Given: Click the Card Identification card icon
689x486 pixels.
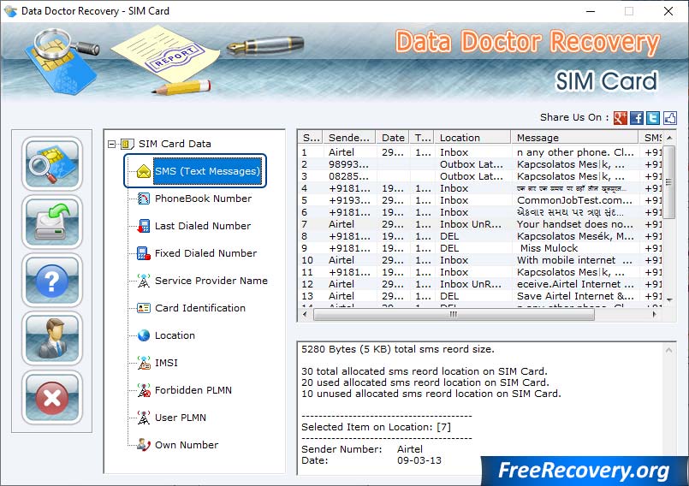Looking at the screenshot, I should [144, 308].
